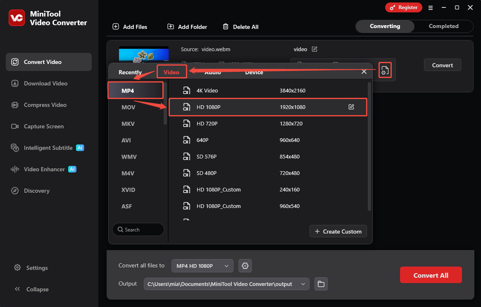481x307 pixels.
Task: Click the 4K Video preset icon
Action: [186, 90]
